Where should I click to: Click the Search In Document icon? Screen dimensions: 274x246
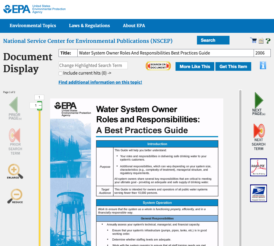[x=158, y=66]
